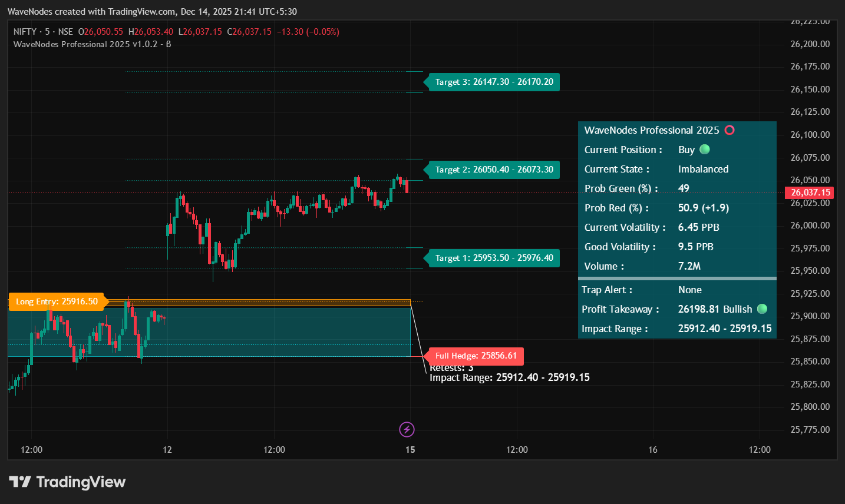The image size is (845, 504).
Task: Click the 12:00 label on the time axis
Action: (31, 449)
